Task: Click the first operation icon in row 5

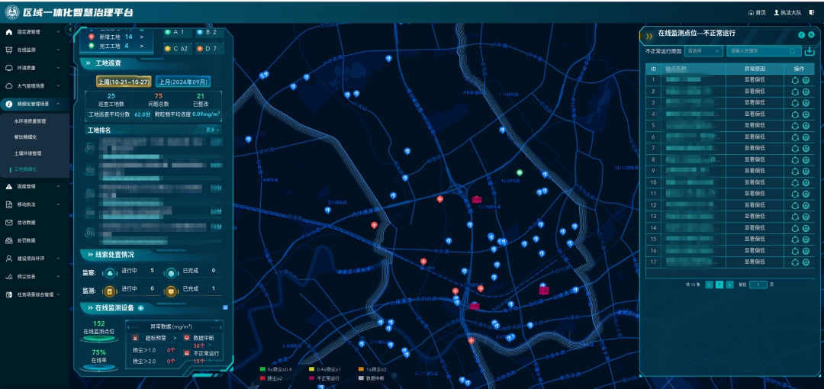Action: point(794,125)
